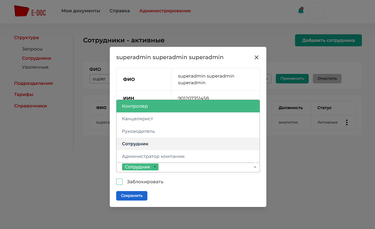Close the superadmin dialog with X
The width and height of the screenshot is (375, 229).
257,57
